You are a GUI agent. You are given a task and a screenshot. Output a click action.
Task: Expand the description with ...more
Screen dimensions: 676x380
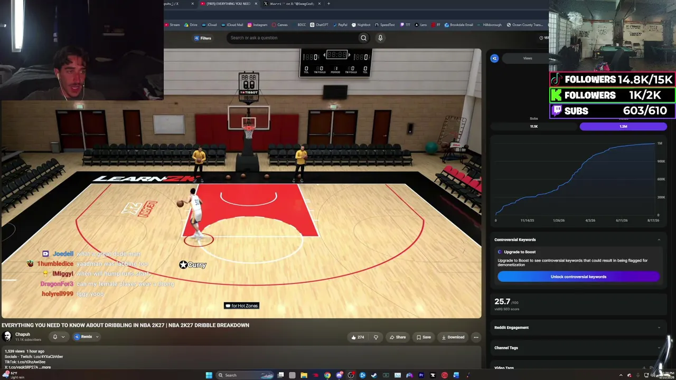[44, 367]
